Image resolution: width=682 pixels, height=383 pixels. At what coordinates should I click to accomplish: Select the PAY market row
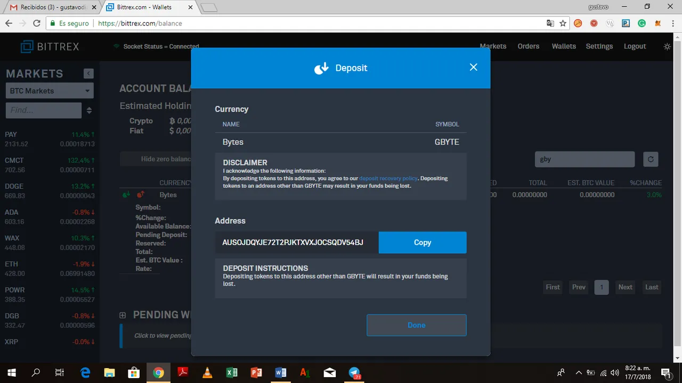[x=50, y=139]
